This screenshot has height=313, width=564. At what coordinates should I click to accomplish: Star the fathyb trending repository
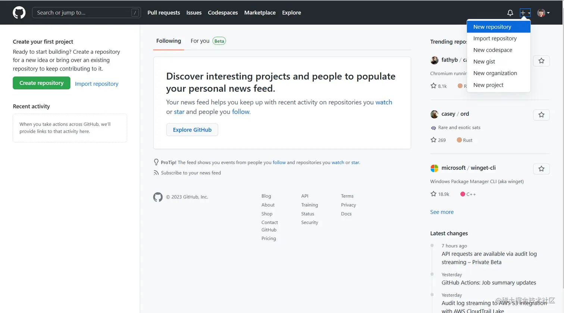541,61
